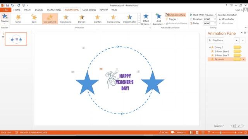Viewport: 248px width, 139px height.
Task: Click the Animation Painter tool
Action: [x=176, y=23]
